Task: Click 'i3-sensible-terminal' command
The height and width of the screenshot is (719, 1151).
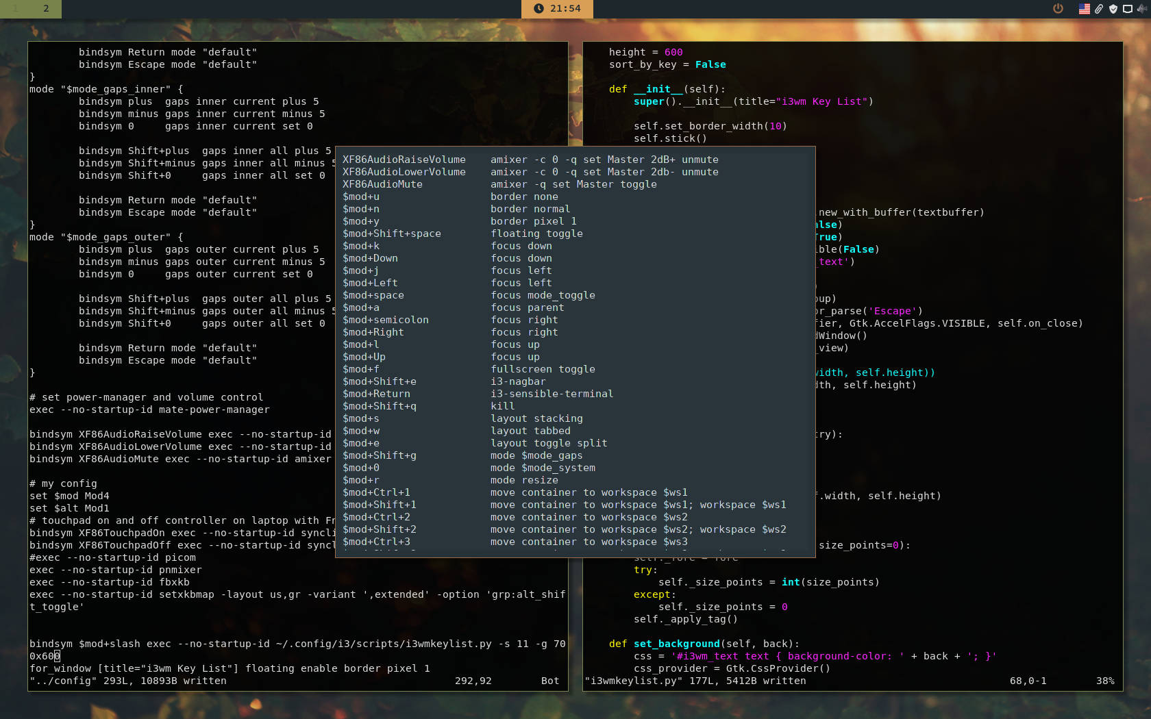Action: pos(552,394)
